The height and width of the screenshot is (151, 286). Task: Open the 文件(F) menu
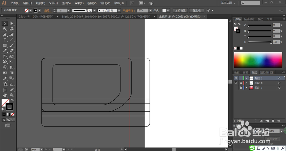[x=15, y=3]
